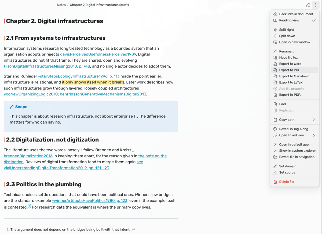Expand the Open linked view submenu arrow
The height and width of the screenshot is (234, 322).
pos(314,135)
